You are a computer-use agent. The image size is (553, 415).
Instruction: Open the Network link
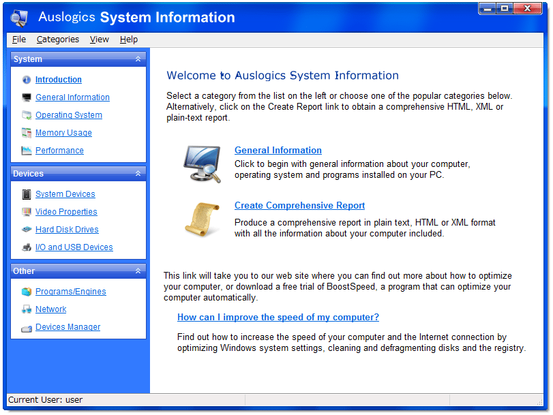pyautogui.click(x=50, y=309)
